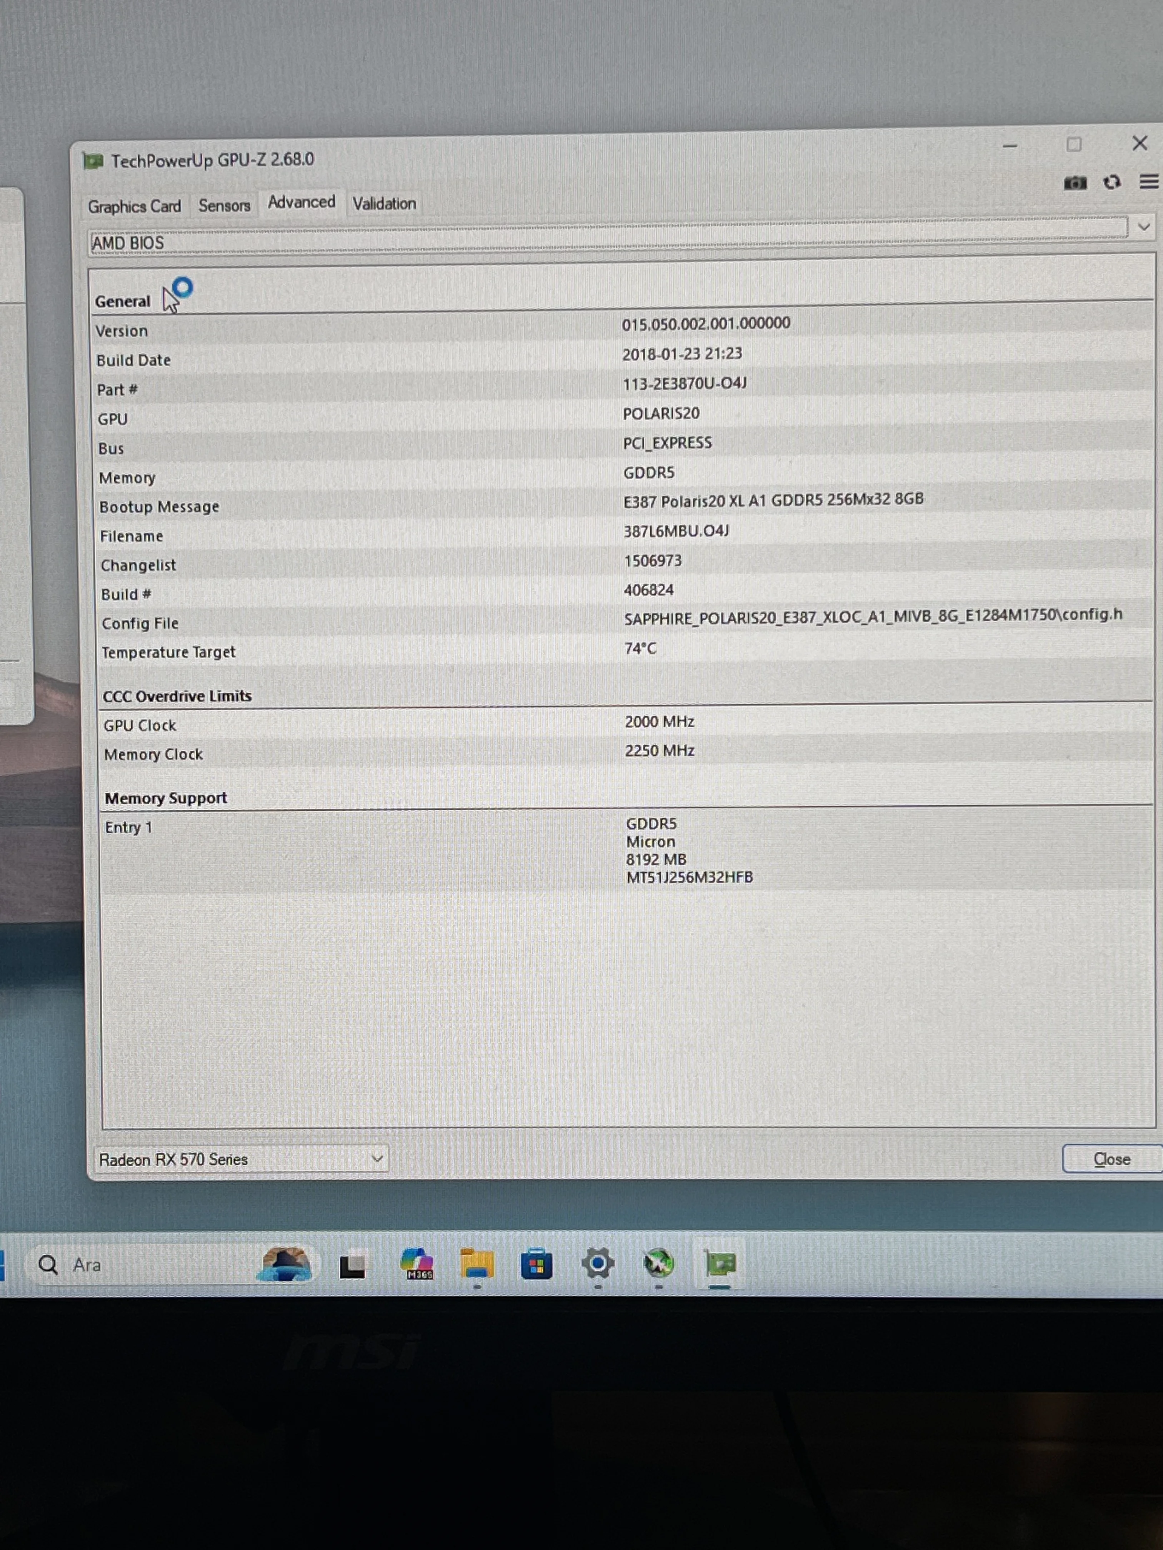Screen dimensions: 1163x1550
Task: Click the GPU-Z taskbar icon
Action: (720, 1264)
